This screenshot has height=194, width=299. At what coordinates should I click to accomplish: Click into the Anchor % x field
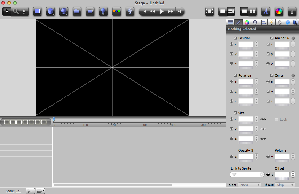tap(282, 44)
